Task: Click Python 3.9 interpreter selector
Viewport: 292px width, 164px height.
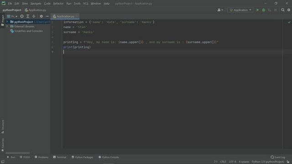Action: point(268,162)
